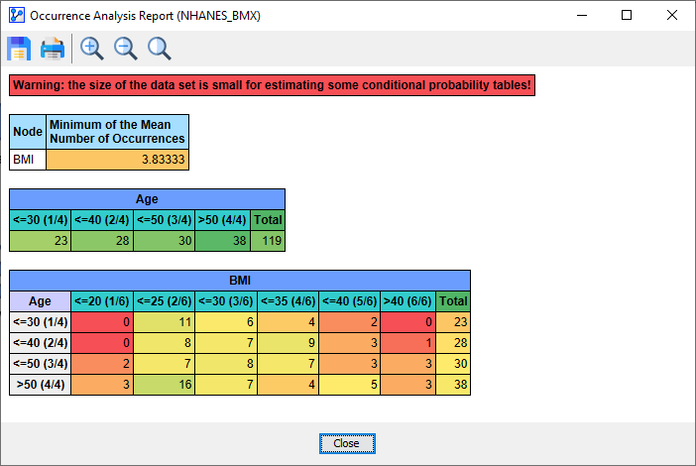Click BMI table row label <=50 (3/4)
Viewport: 696px width, 466px height.
click(40, 364)
